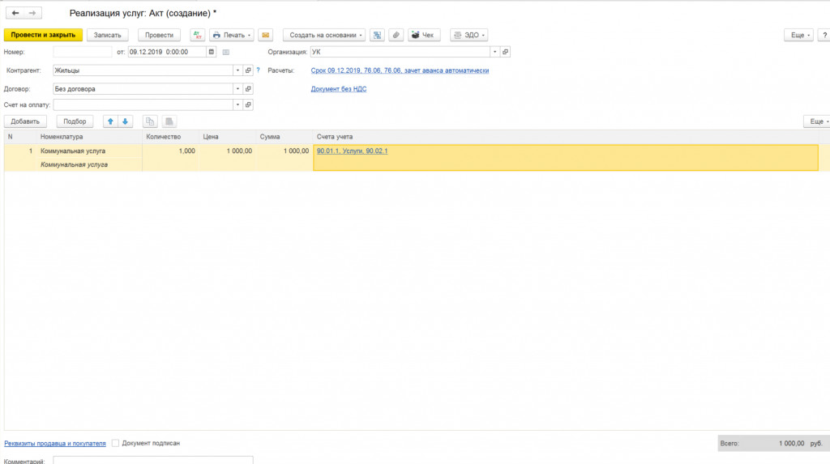Open help question mark button
Screen dimensions: 830x464
[824, 35]
